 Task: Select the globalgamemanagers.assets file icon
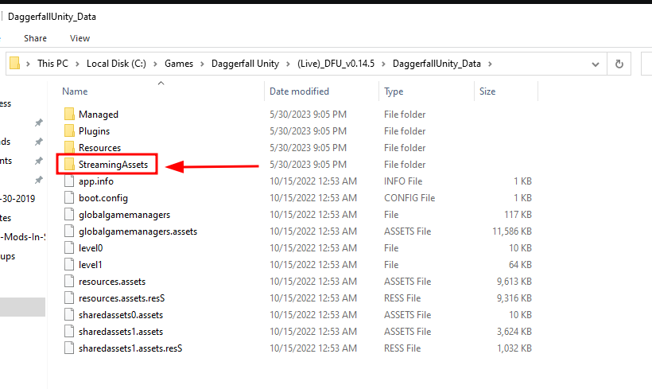coord(69,231)
